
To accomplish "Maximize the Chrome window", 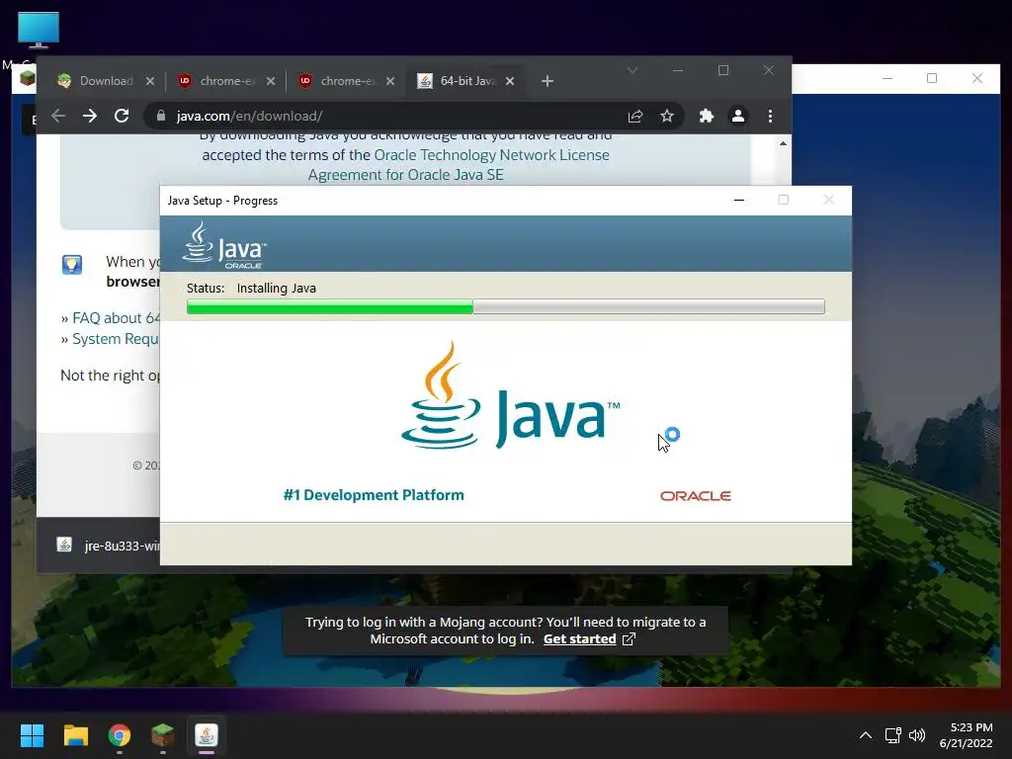I will coord(722,70).
